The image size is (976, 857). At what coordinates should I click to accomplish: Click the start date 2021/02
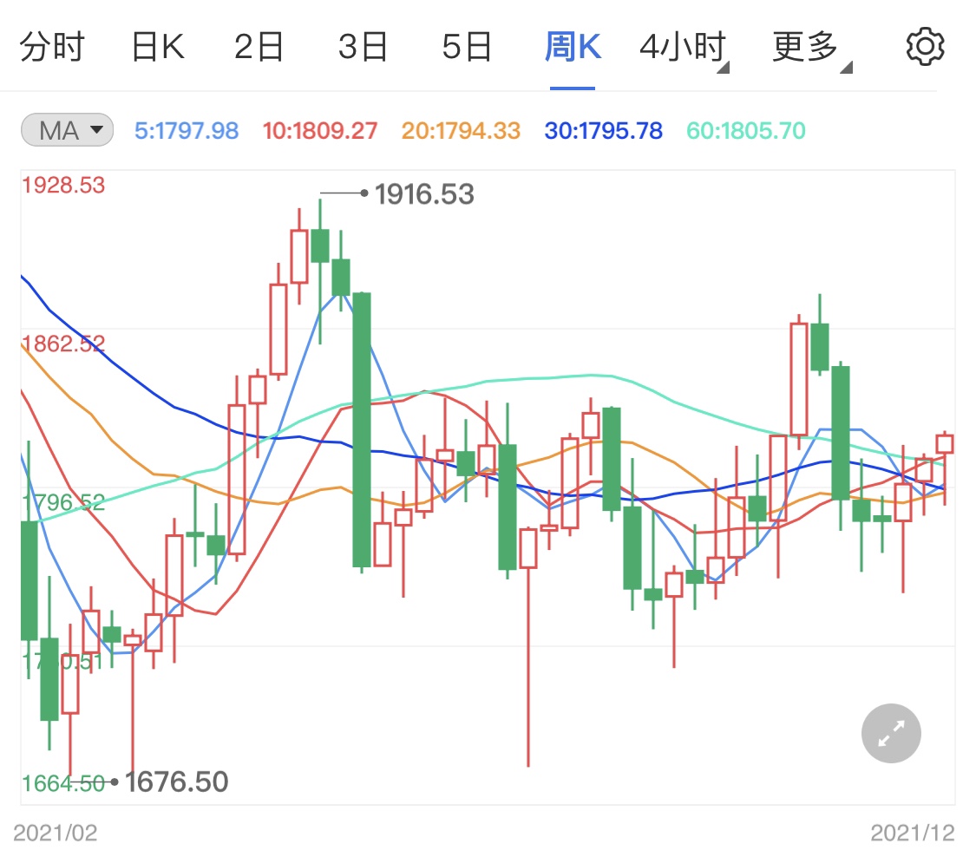click(56, 833)
